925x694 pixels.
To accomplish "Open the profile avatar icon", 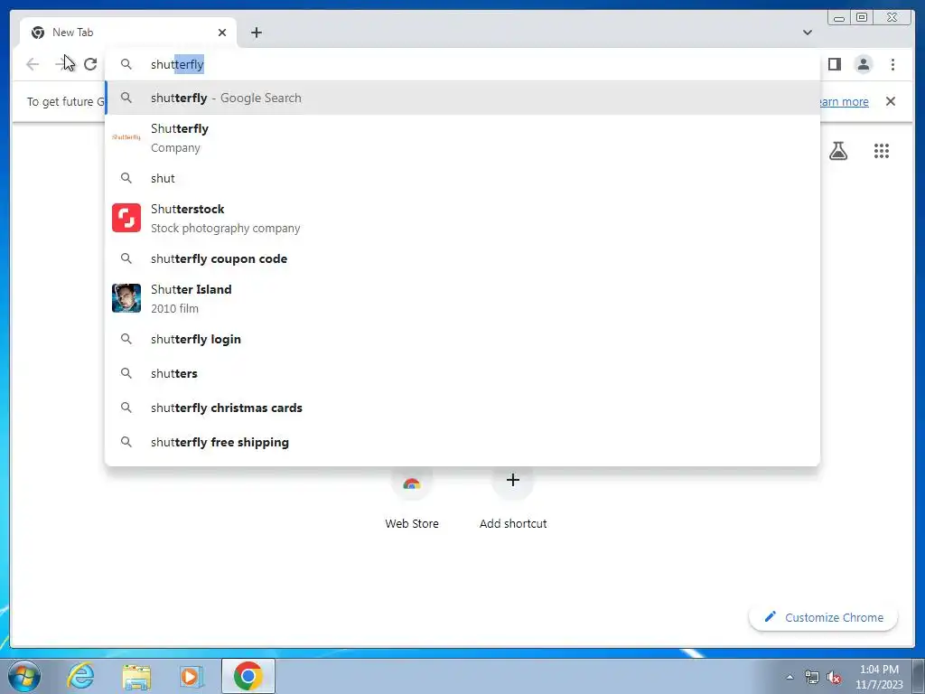I will tap(863, 64).
